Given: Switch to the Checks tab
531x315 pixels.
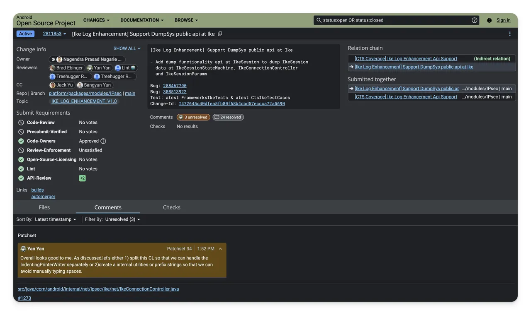Looking at the screenshot, I should (172, 207).
